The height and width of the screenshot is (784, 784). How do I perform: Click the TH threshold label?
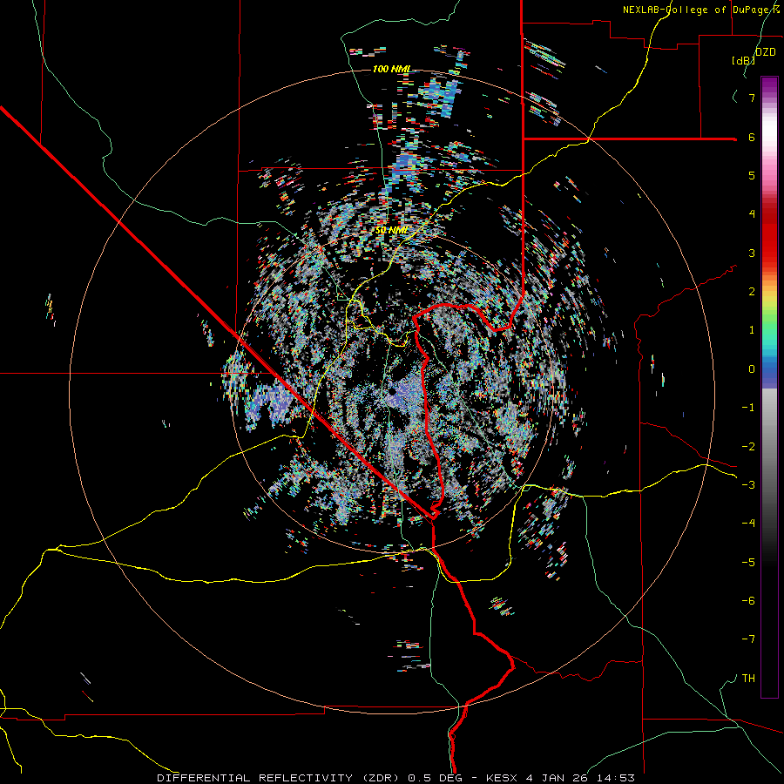tap(748, 679)
